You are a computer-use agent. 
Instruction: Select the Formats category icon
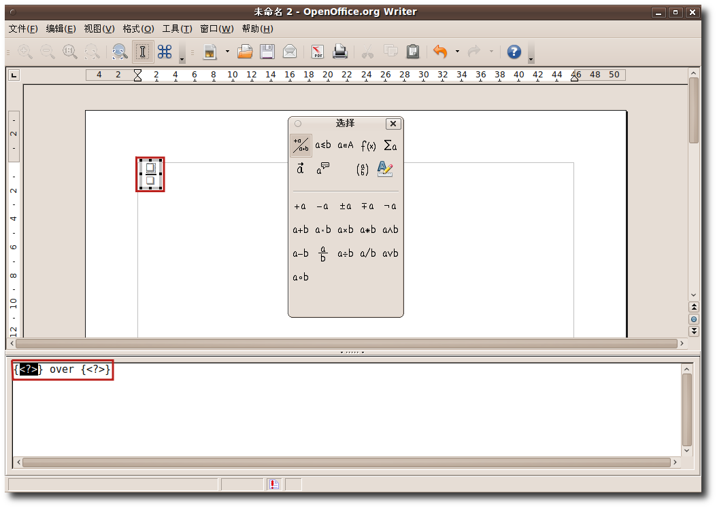(385, 169)
